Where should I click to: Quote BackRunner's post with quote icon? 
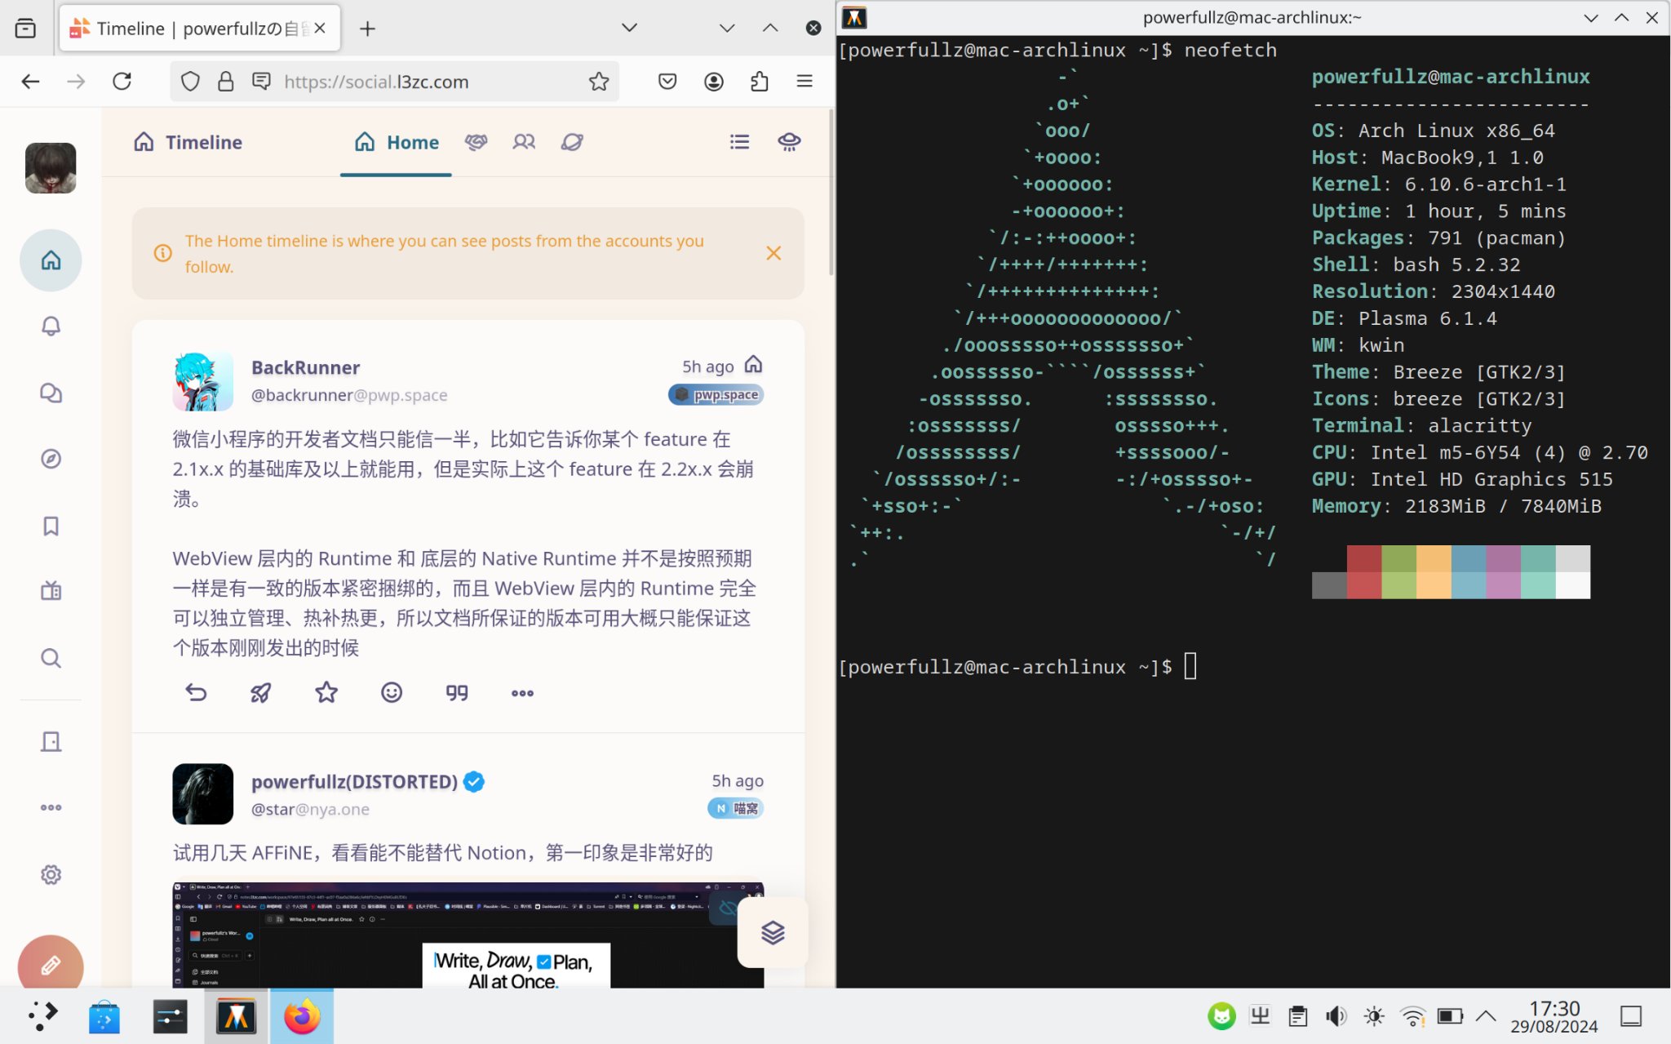(457, 693)
